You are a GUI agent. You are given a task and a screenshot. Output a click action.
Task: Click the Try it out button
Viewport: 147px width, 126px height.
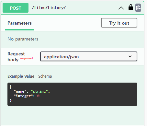119,23
